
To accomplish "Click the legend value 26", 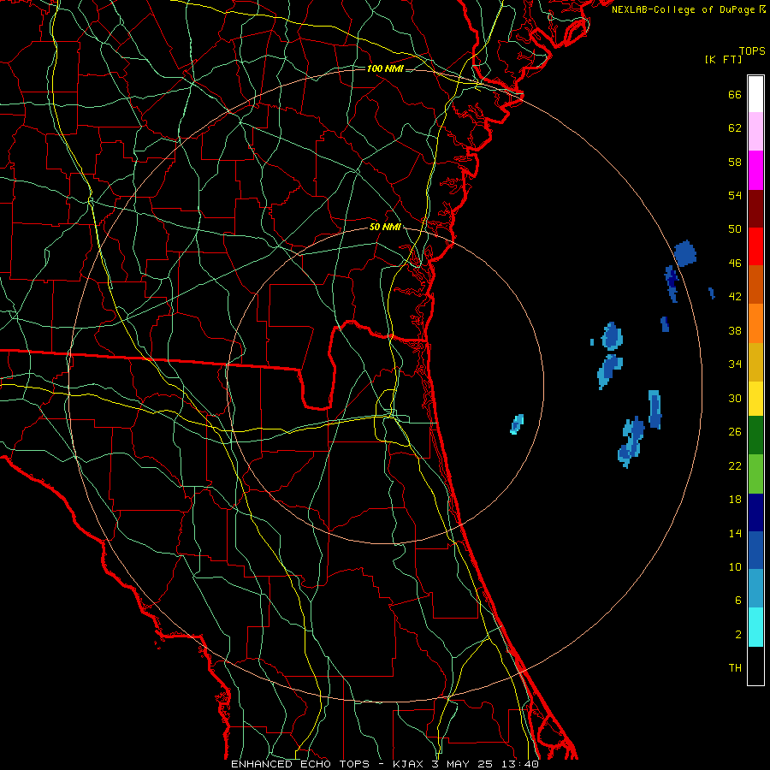I will pos(735,432).
